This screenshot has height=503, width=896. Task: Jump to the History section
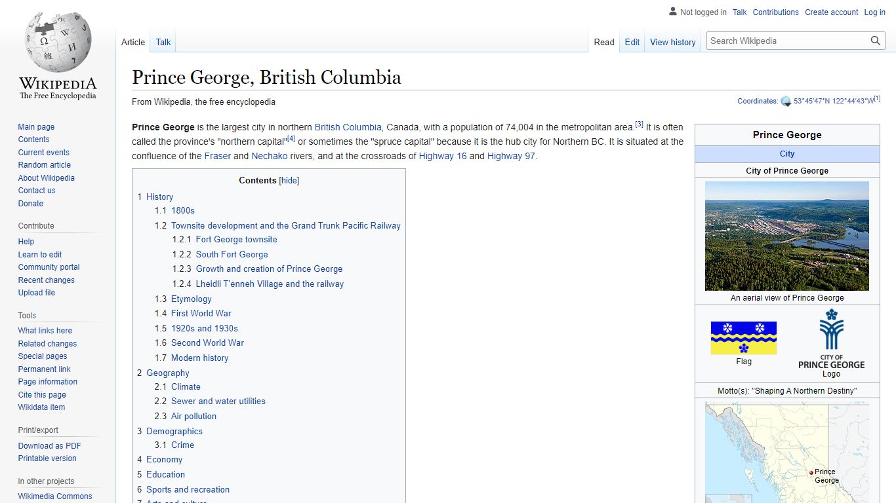pyautogui.click(x=159, y=196)
